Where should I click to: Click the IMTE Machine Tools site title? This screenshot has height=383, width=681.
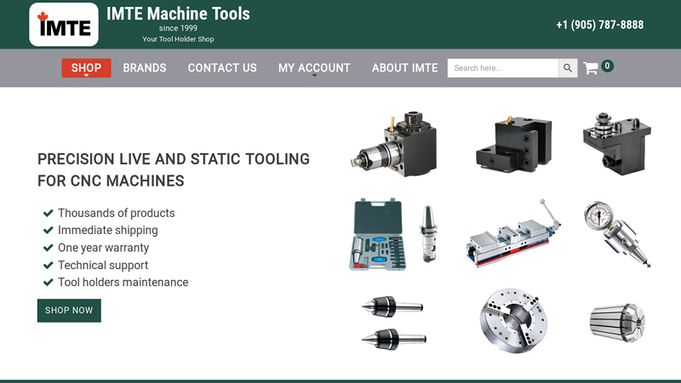[178, 14]
